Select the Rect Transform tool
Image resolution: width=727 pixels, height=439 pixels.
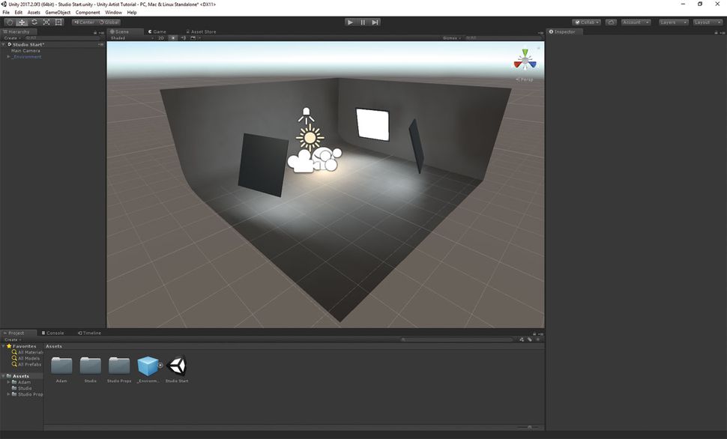(x=58, y=22)
